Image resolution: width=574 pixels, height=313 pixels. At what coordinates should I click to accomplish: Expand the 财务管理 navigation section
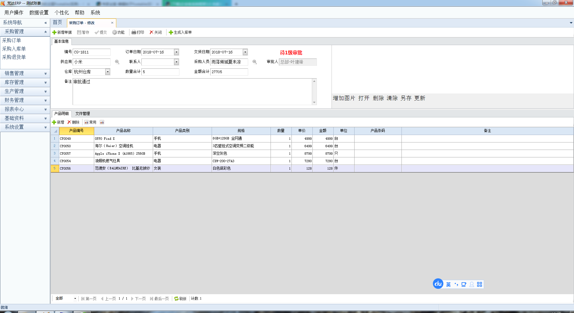25,100
